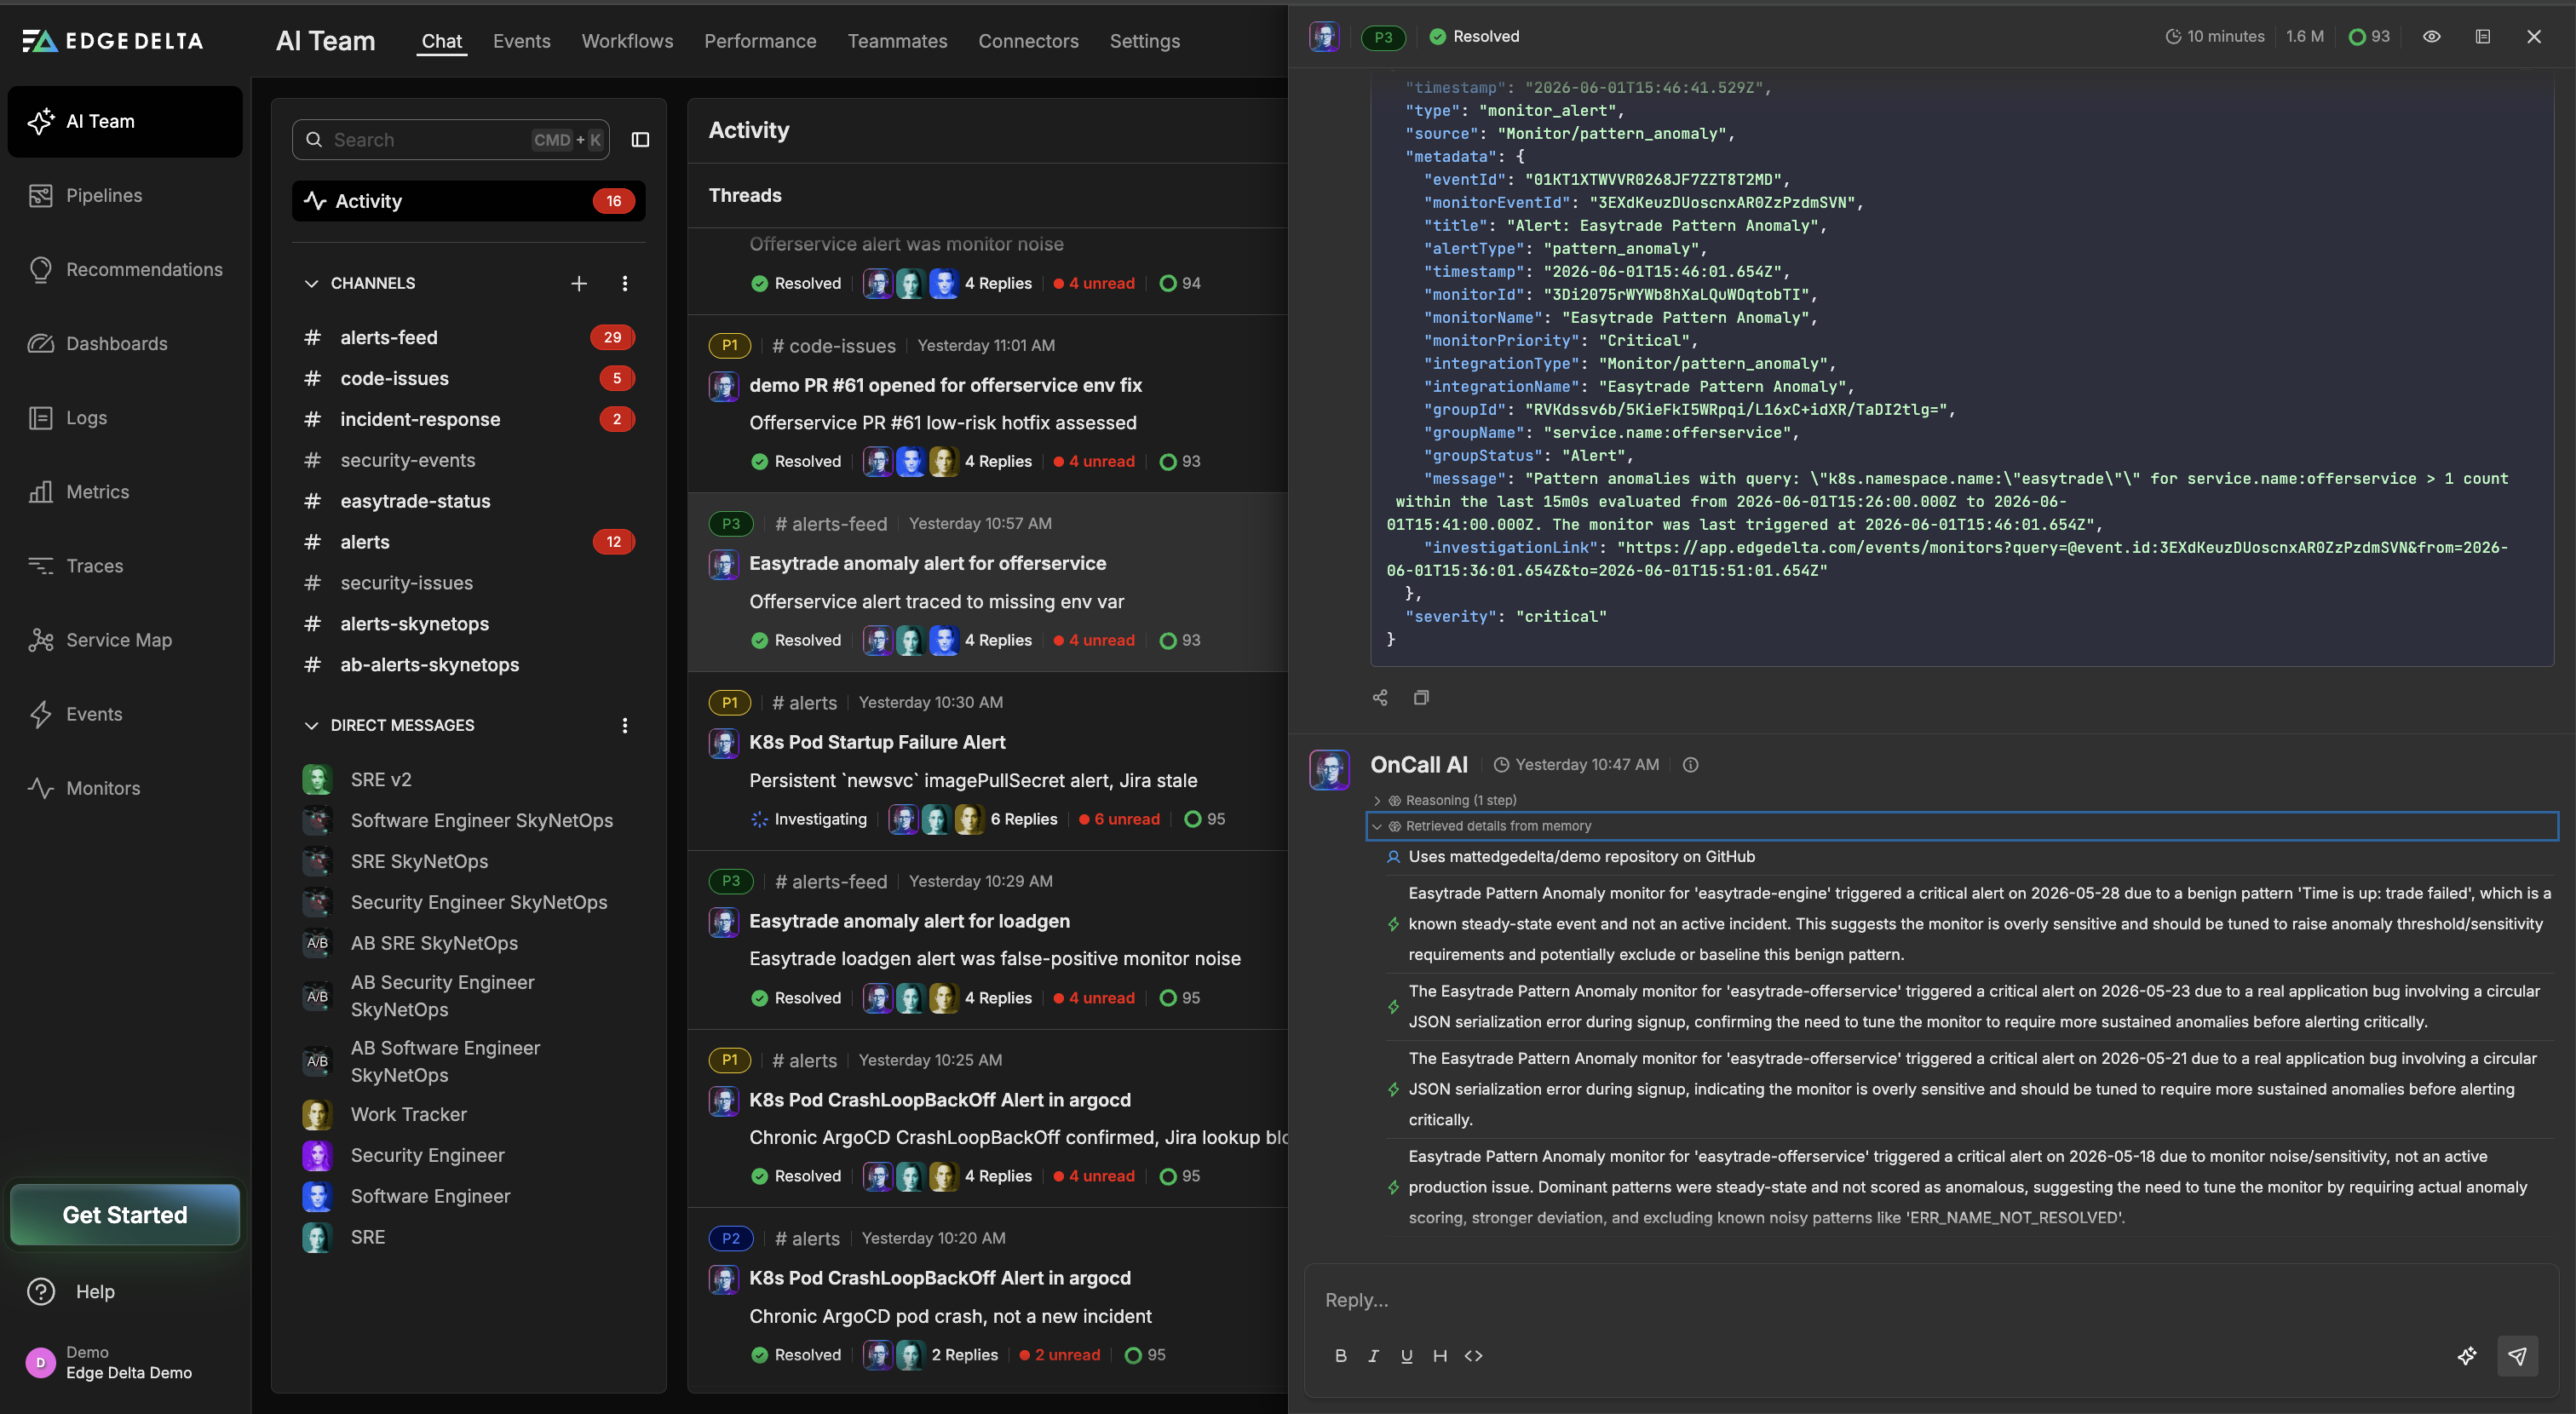2576x1414 pixels.
Task: Open the incident-response channel
Action: [468, 419]
